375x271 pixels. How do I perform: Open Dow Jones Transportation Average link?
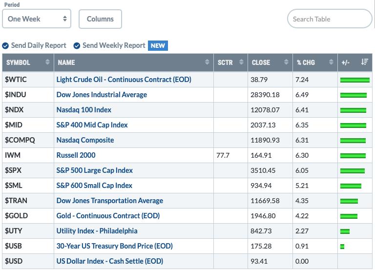(110, 200)
